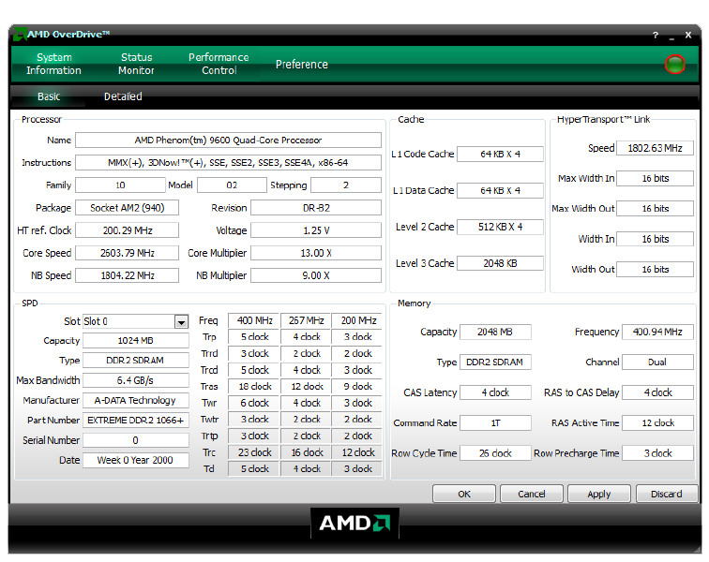Click SPD Capacity value 1024 MB
This screenshot has width=709, height=562.
(x=136, y=341)
